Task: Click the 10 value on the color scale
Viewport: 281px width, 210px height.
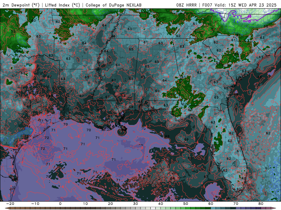Action: point(85,204)
